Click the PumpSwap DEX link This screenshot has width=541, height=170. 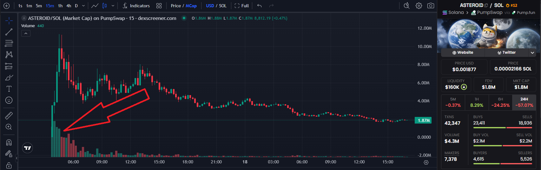[x=487, y=12]
